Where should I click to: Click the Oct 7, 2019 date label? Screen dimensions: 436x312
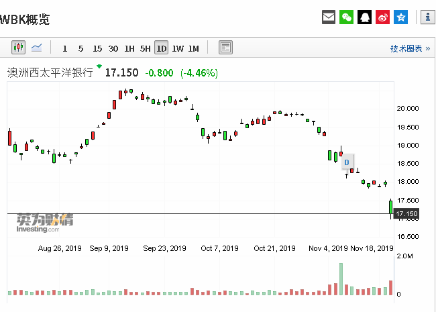(x=219, y=248)
